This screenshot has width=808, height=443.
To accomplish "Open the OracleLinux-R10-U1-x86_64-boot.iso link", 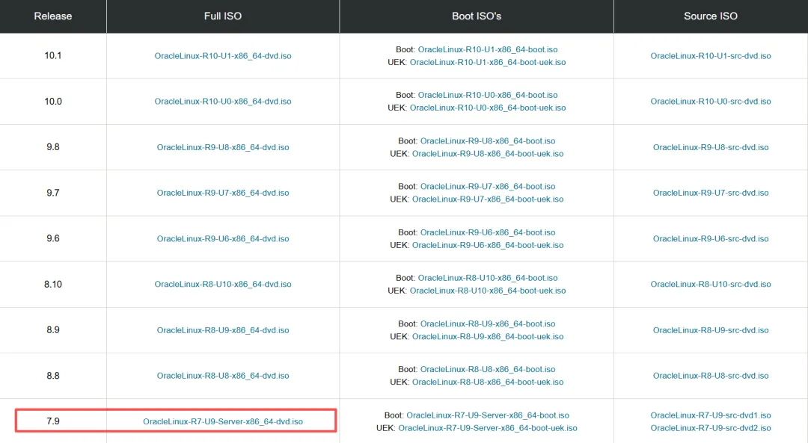I will pyautogui.click(x=488, y=49).
